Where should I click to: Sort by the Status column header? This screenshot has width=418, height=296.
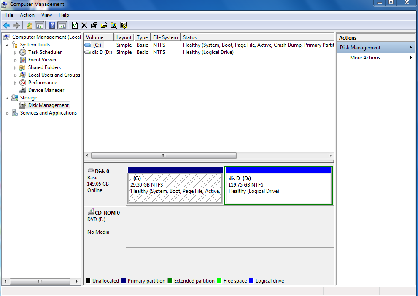pos(257,37)
